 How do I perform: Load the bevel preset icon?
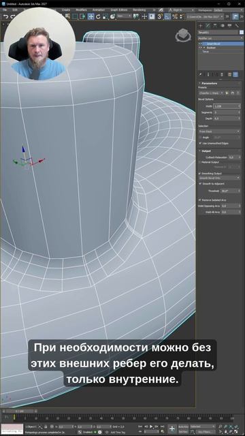227,93
